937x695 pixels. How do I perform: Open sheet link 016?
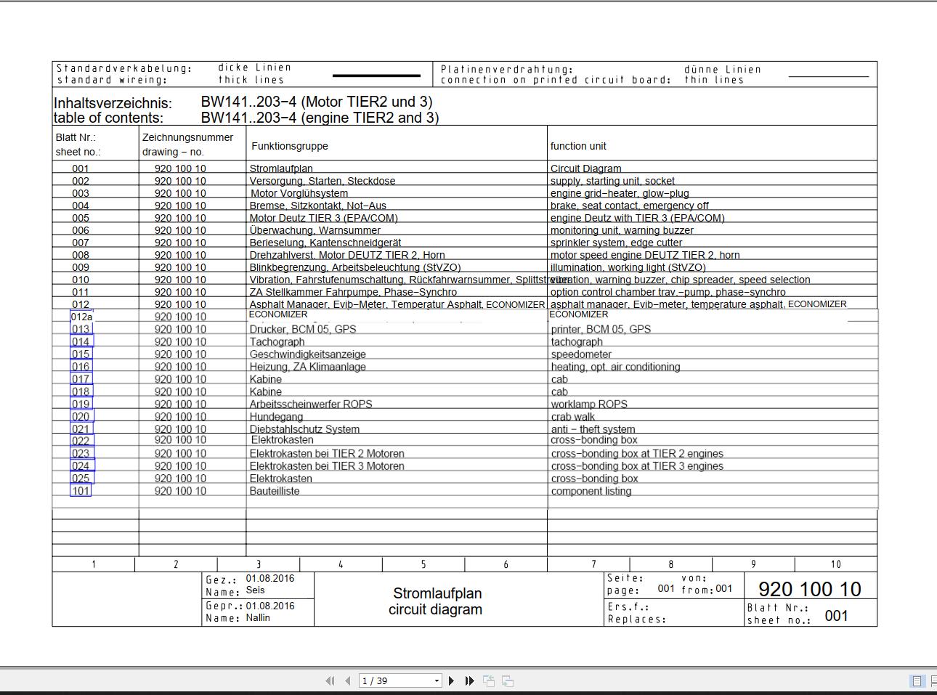81,367
